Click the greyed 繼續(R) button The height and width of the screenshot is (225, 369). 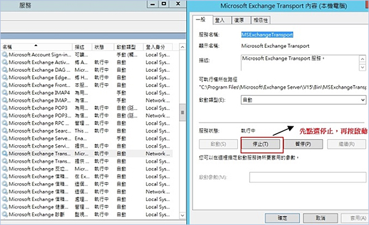(346, 144)
